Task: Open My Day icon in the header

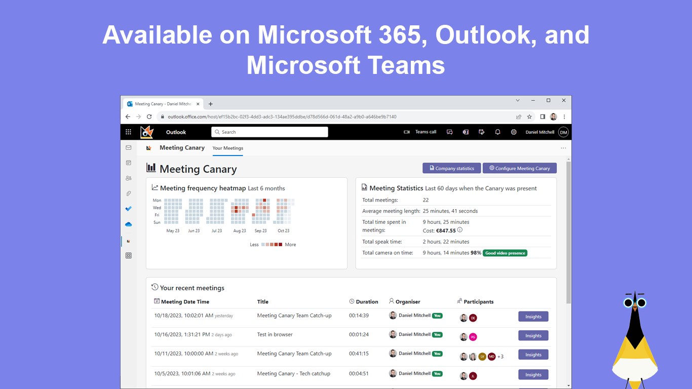Action: click(x=481, y=132)
